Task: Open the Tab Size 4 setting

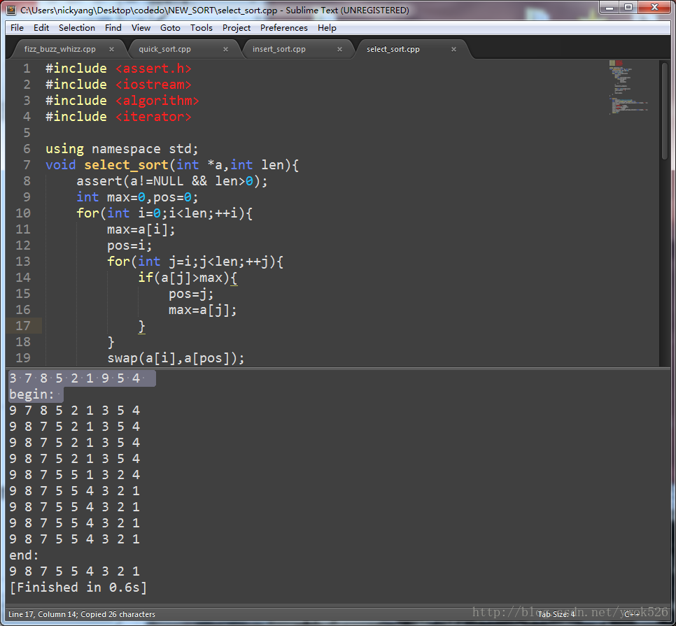Action: 556,614
